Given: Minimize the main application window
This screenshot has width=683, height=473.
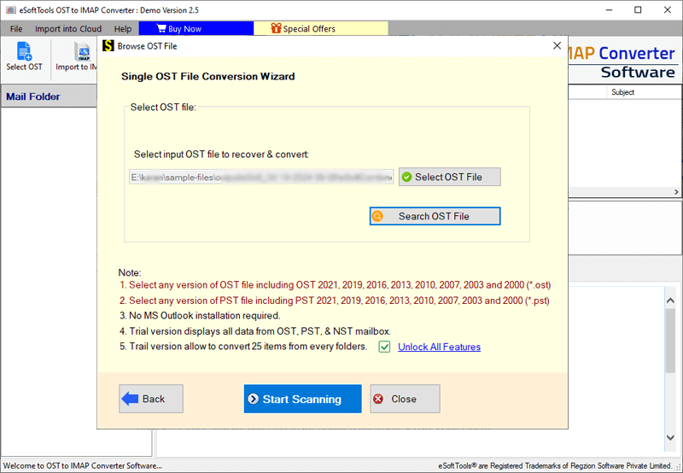Looking at the screenshot, I should click(609, 9).
